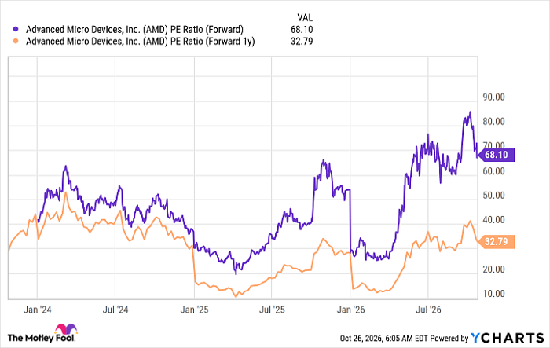Click the 'Powered by' text
Screen dimensions: 550x348
(449, 338)
